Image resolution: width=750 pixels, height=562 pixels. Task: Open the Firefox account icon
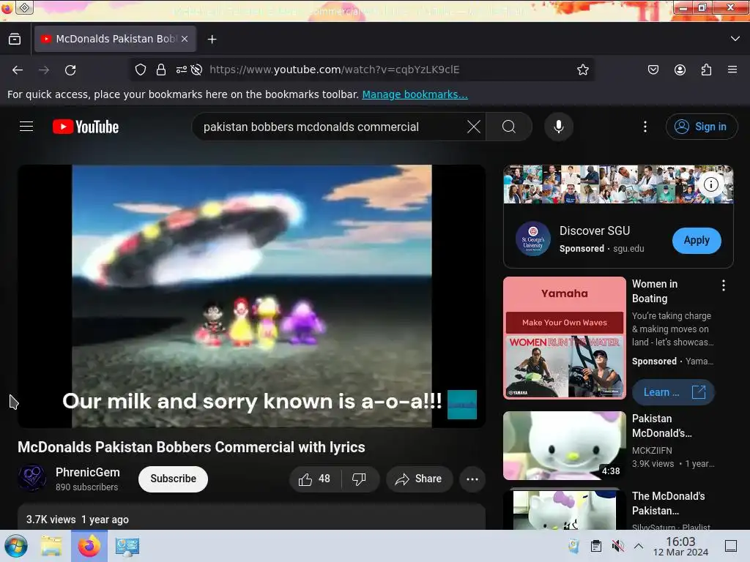tap(680, 70)
